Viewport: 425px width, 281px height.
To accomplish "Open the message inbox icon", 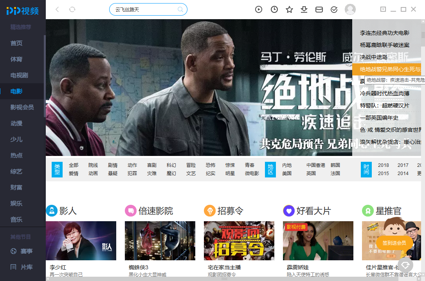I will (x=319, y=9).
